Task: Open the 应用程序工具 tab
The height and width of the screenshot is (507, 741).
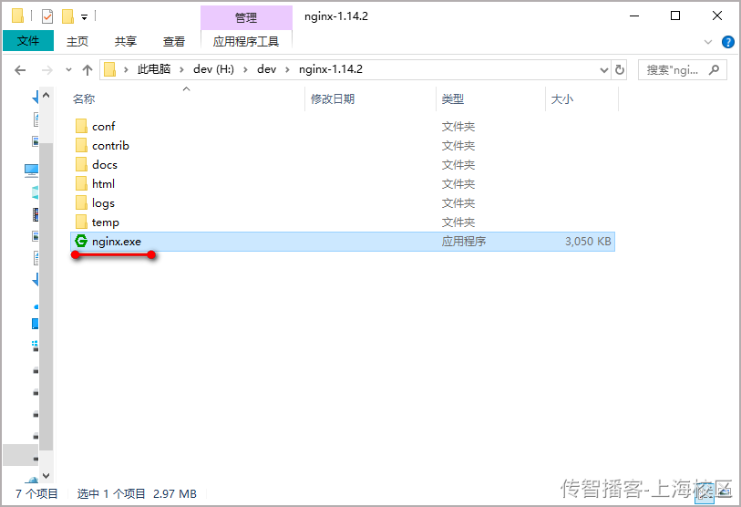Action: [x=246, y=42]
